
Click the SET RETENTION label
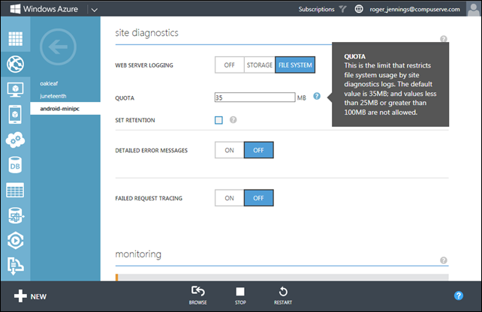[135, 121]
